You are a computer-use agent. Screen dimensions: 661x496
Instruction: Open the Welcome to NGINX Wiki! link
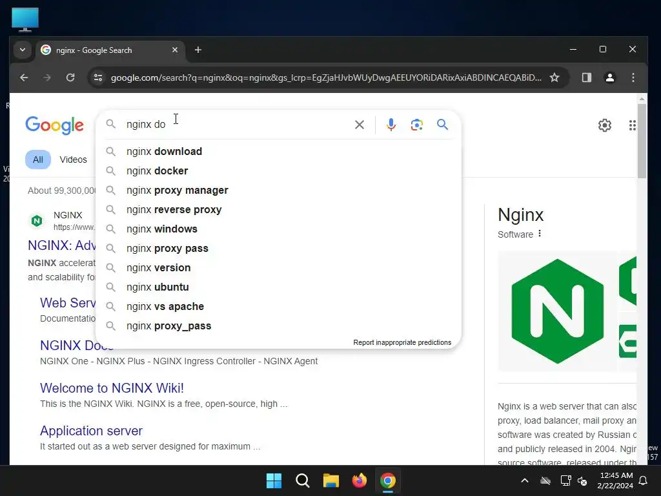point(112,388)
